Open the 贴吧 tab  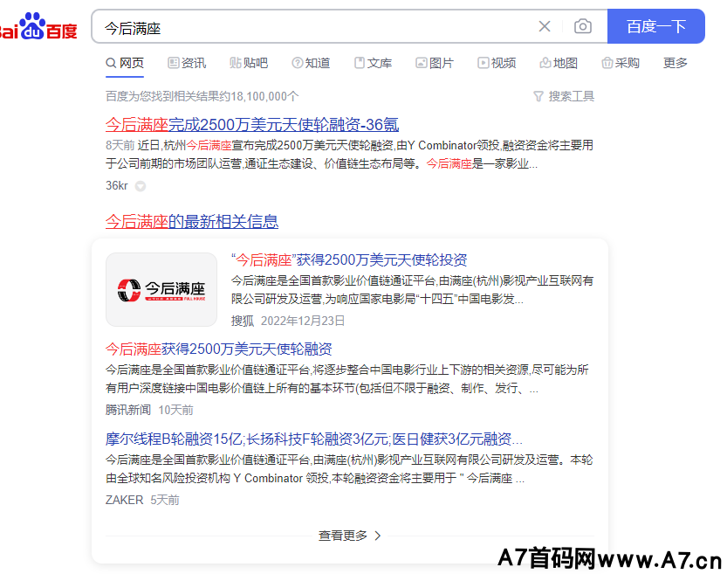coord(249,63)
